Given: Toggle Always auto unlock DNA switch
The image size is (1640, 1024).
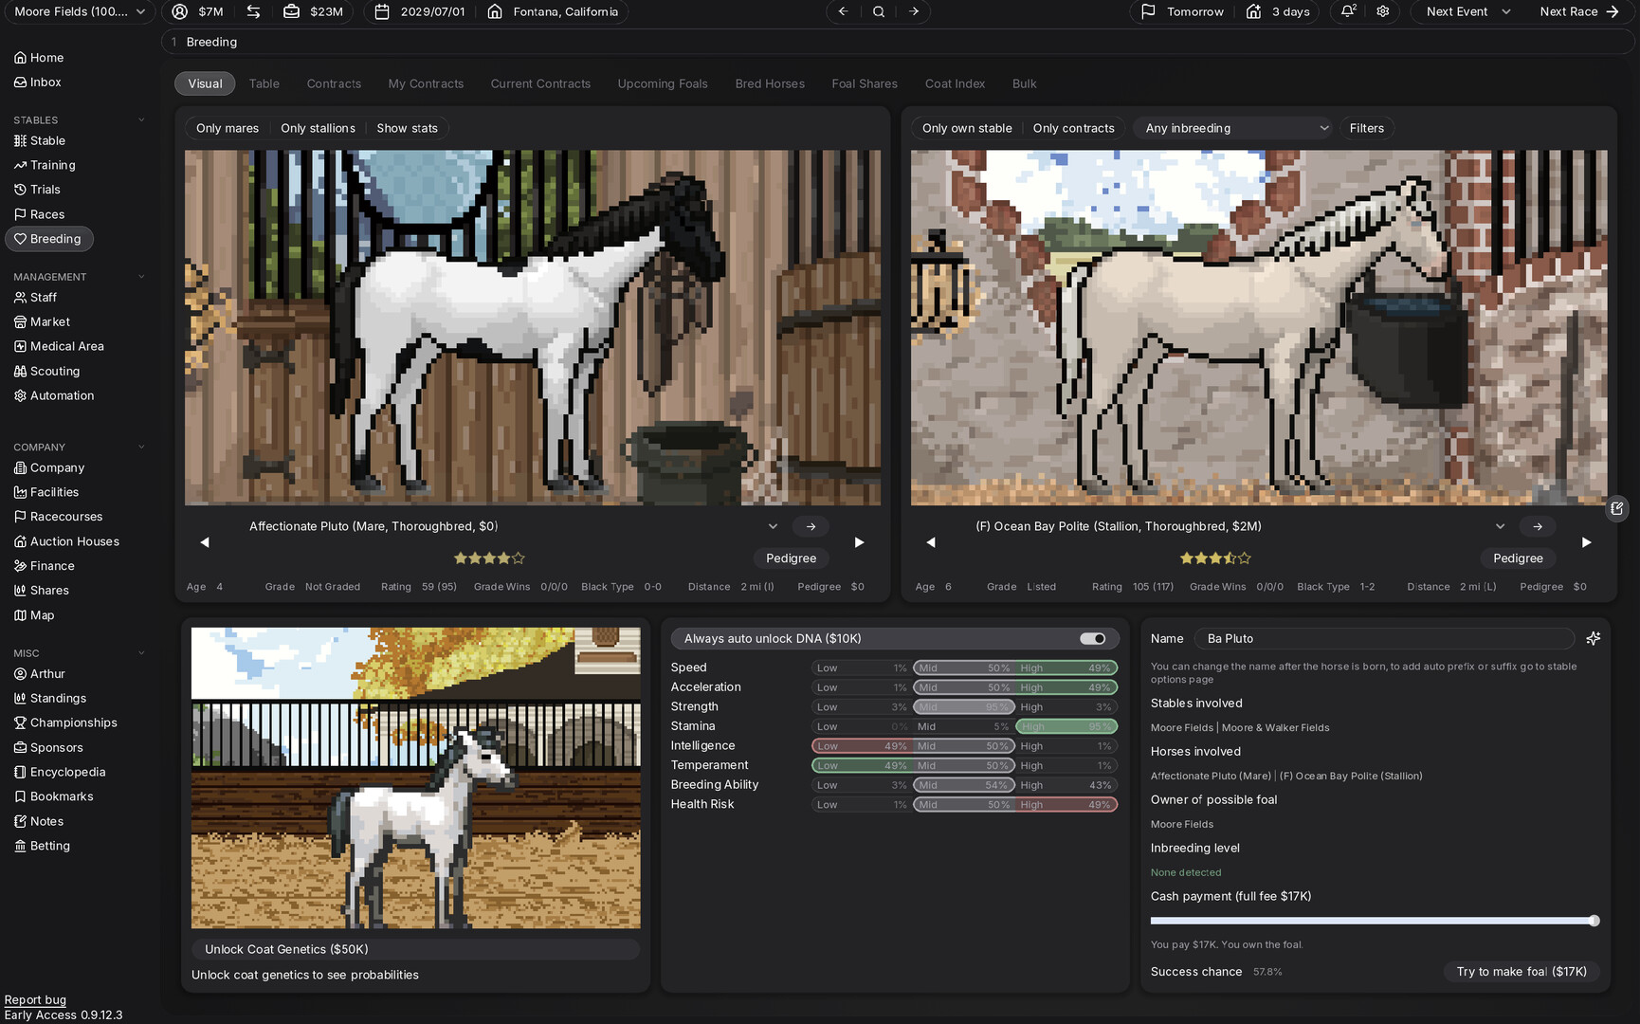Looking at the screenshot, I should point(1093,638).
